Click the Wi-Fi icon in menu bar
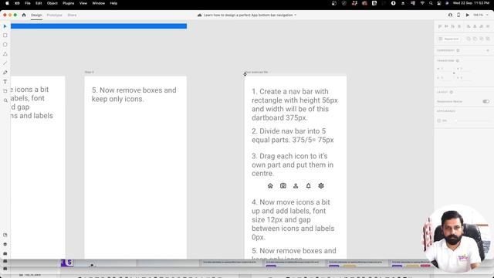Screen dimensions: 494x278 coord(422,3)
